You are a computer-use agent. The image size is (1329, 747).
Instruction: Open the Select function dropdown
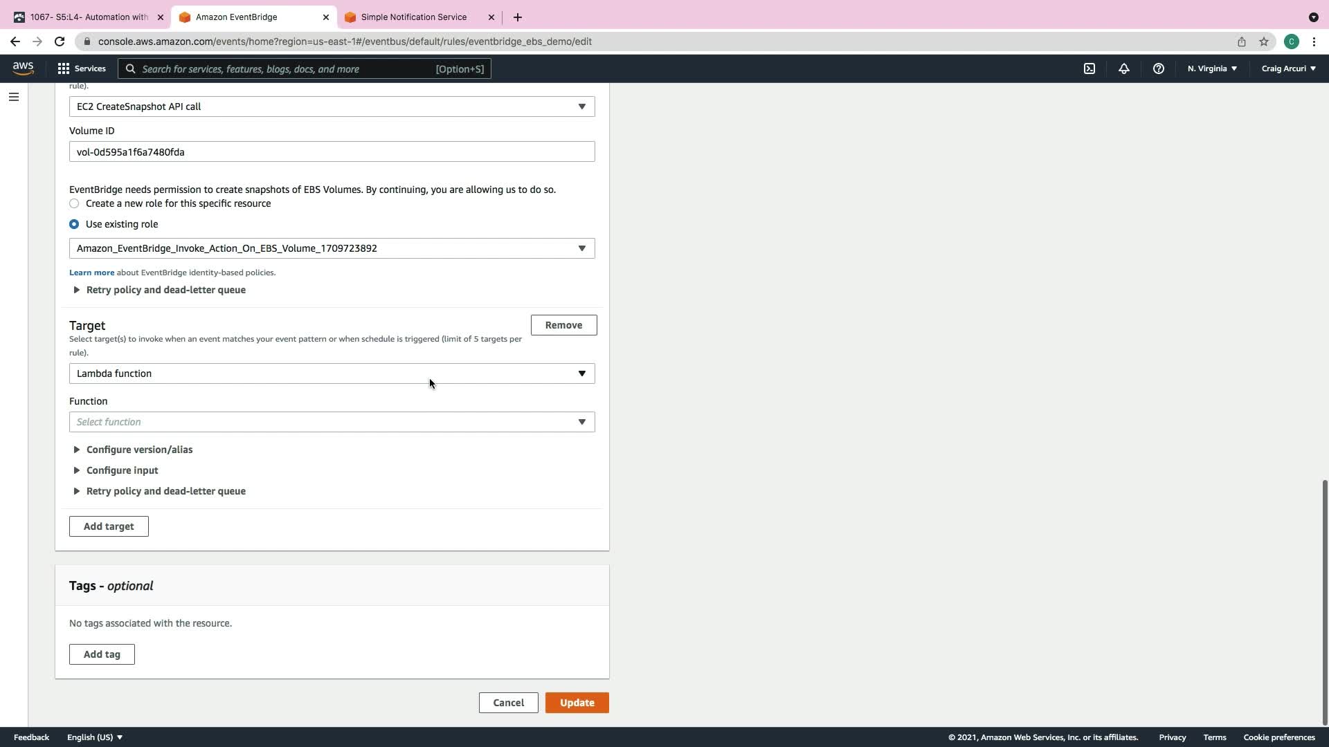coord(332,422)
